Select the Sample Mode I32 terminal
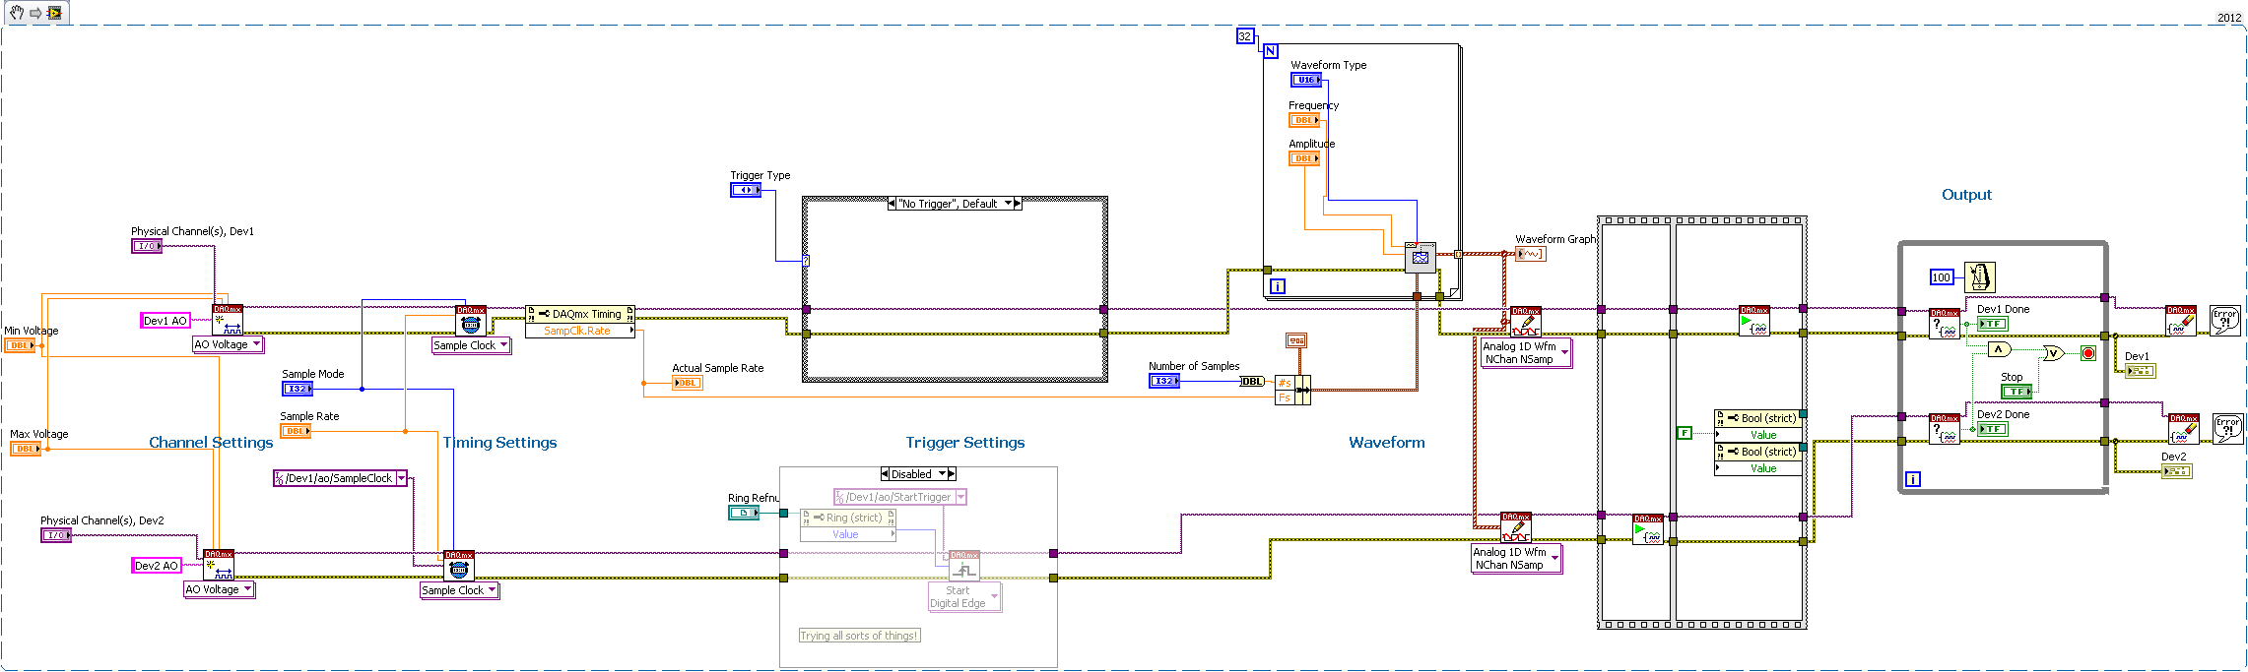2248x672 pixels. [298, 389]
